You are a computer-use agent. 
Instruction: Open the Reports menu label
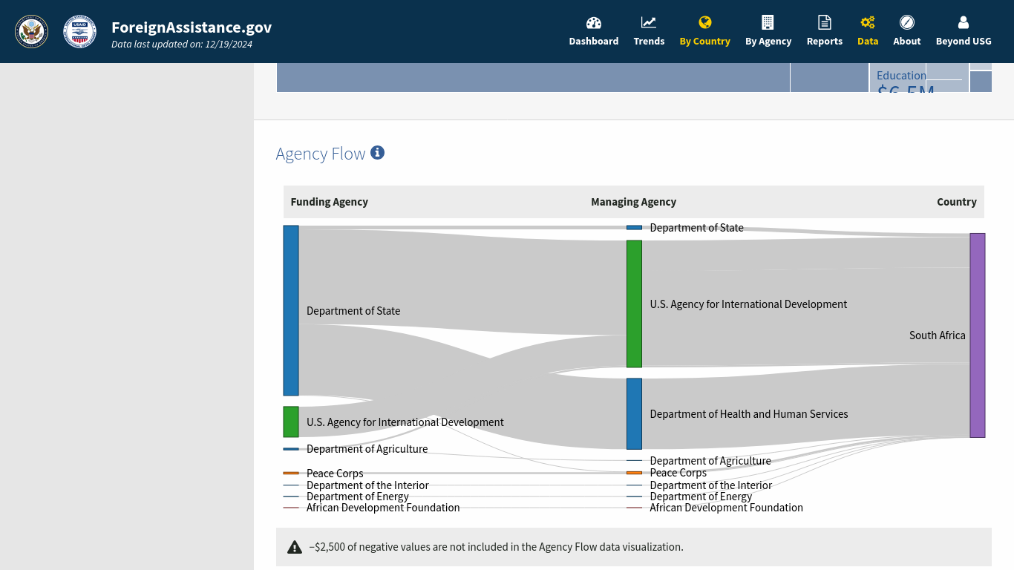[x=825, y=42]
